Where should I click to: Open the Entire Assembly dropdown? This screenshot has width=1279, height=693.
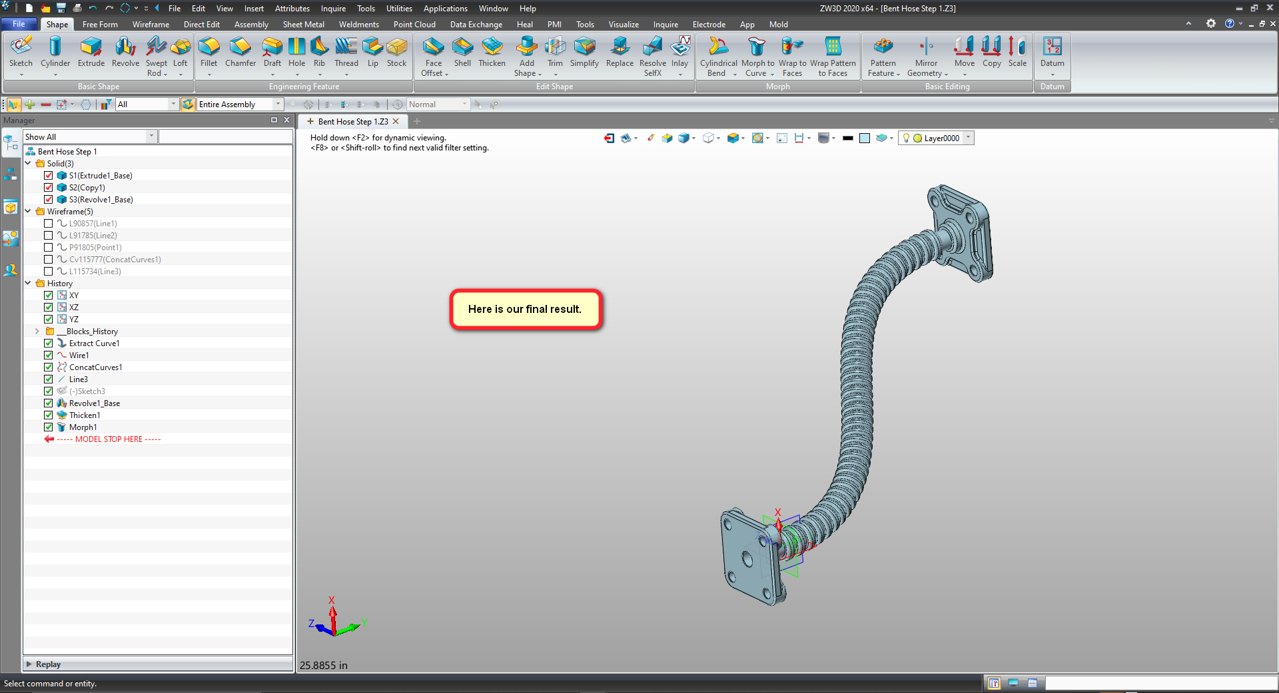pyautogui.click(x=278, y=105)
